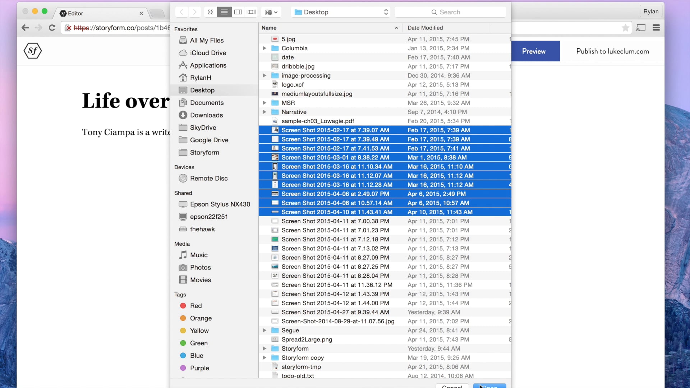The width and height of the screenshot is (690, 388).
Task: Open Chrome's hamburger menu
Action: pos(656,28)
